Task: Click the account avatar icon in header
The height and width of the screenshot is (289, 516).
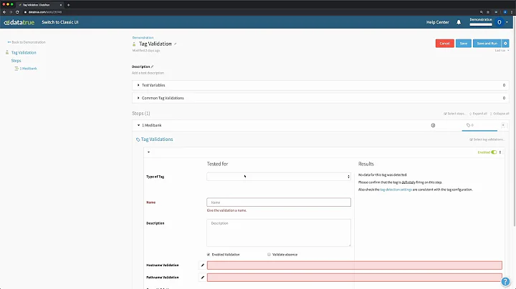Action: (500, 22)
